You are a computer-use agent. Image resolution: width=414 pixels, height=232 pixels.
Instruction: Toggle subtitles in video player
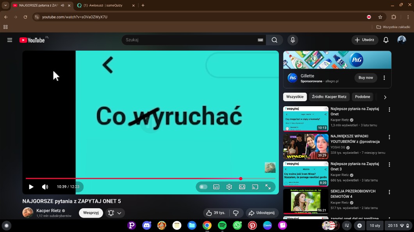click(x=216, y=187)
